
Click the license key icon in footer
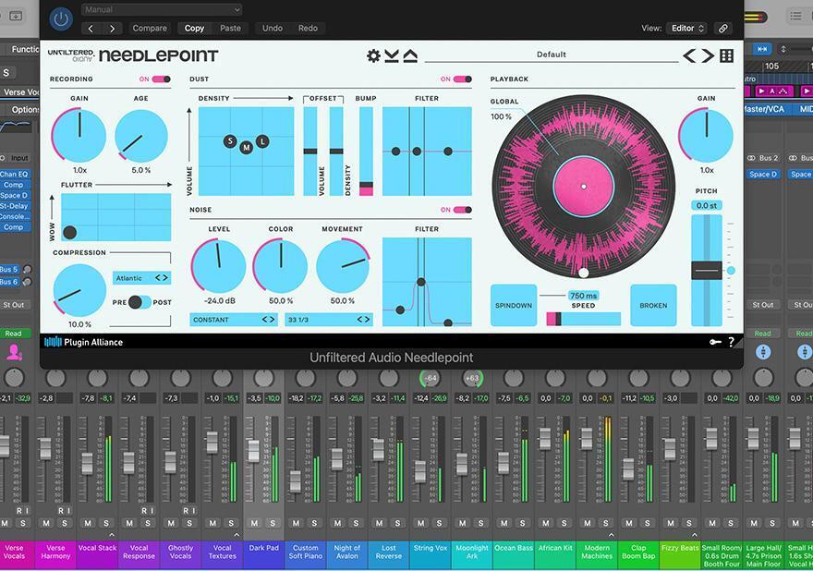pos(714,341)
